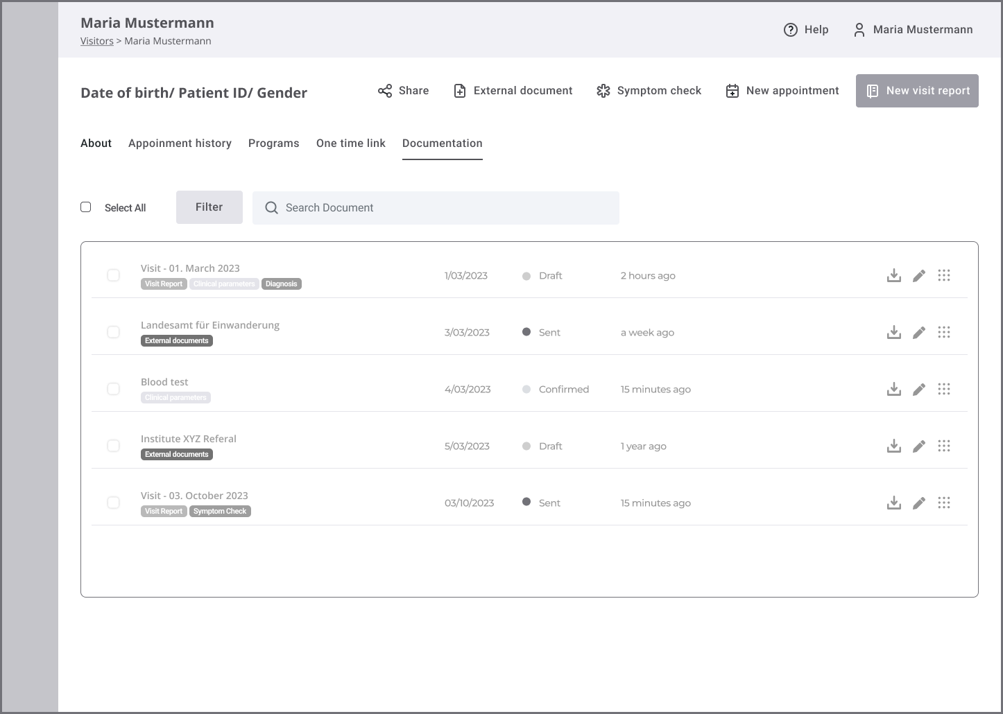The image size is (1003, 714).
Task: Click the External document icon
Action: [460, 91]
